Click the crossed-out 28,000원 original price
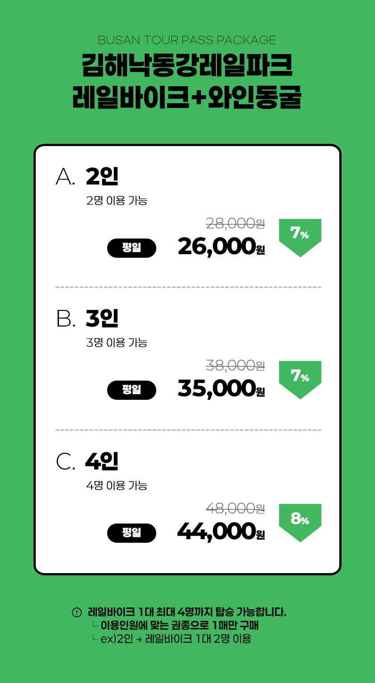 point(235,223)
